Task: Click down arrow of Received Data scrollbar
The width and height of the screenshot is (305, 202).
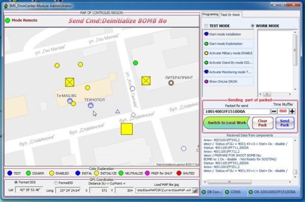Action: [x=295, y=177]
